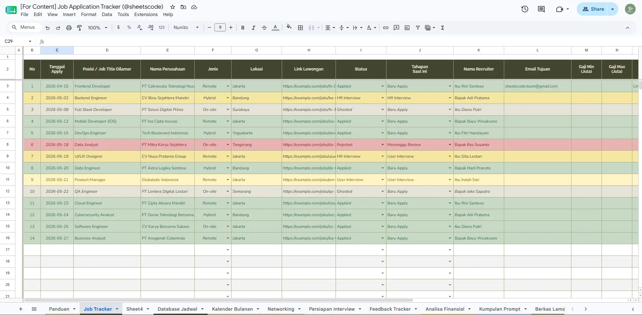Image resolution: width=642 pixels, height=315 pixels.
Task: Toggle italic formatting
Action: [254, 28]
